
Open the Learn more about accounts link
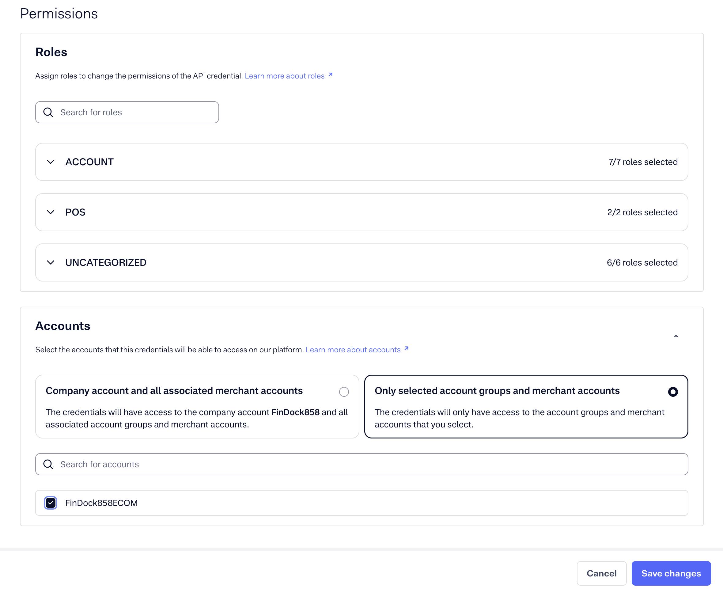click(x=353, y=350)
